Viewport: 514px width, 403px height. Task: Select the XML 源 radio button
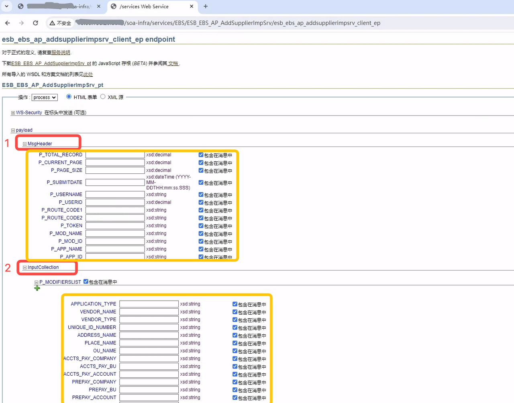(103, 97)
